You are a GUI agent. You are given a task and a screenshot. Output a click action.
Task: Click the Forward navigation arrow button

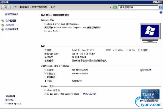tap(8, 7)
